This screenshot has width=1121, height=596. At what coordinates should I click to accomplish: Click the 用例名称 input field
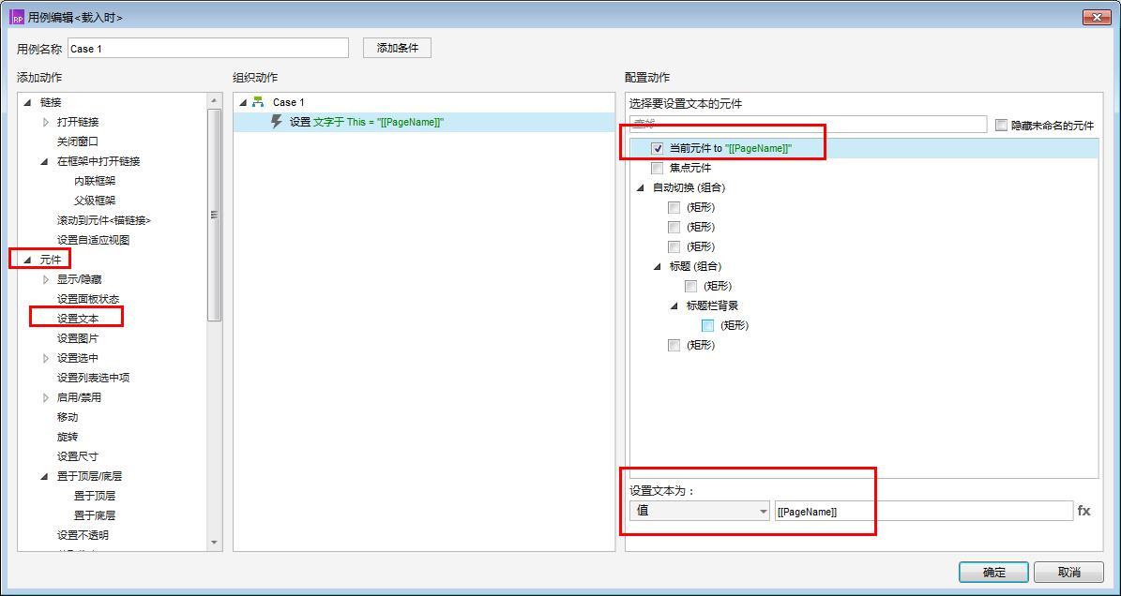208,49
